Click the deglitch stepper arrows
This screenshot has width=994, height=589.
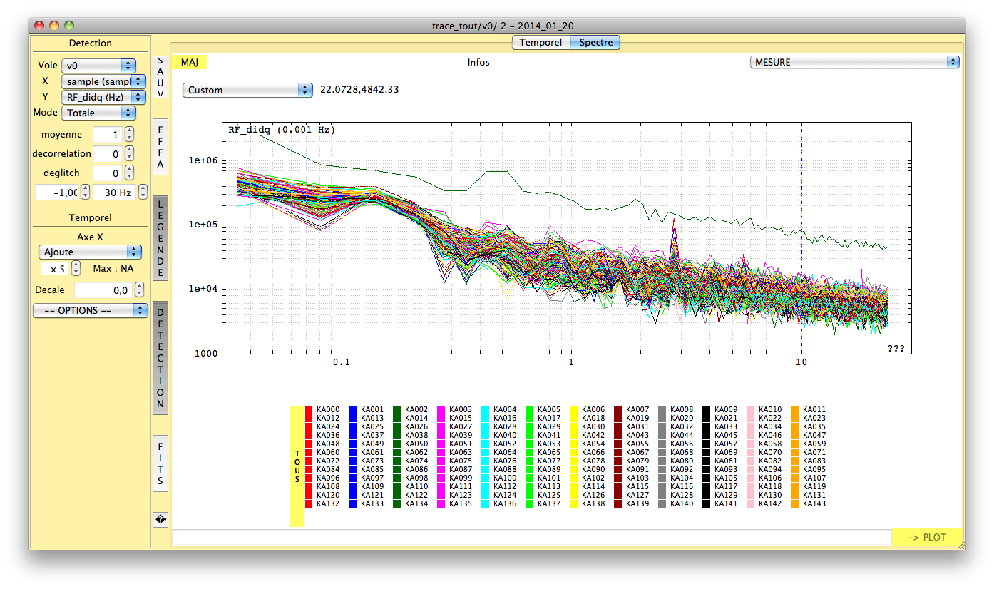[x=129, y=173]
